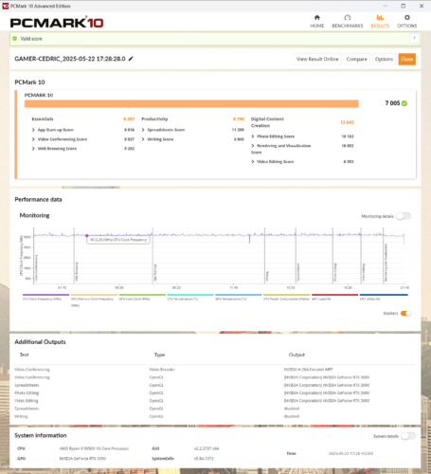The image size is (431, 474).
Task: Go to the Home section icon
Action: [x=317, y=17]
